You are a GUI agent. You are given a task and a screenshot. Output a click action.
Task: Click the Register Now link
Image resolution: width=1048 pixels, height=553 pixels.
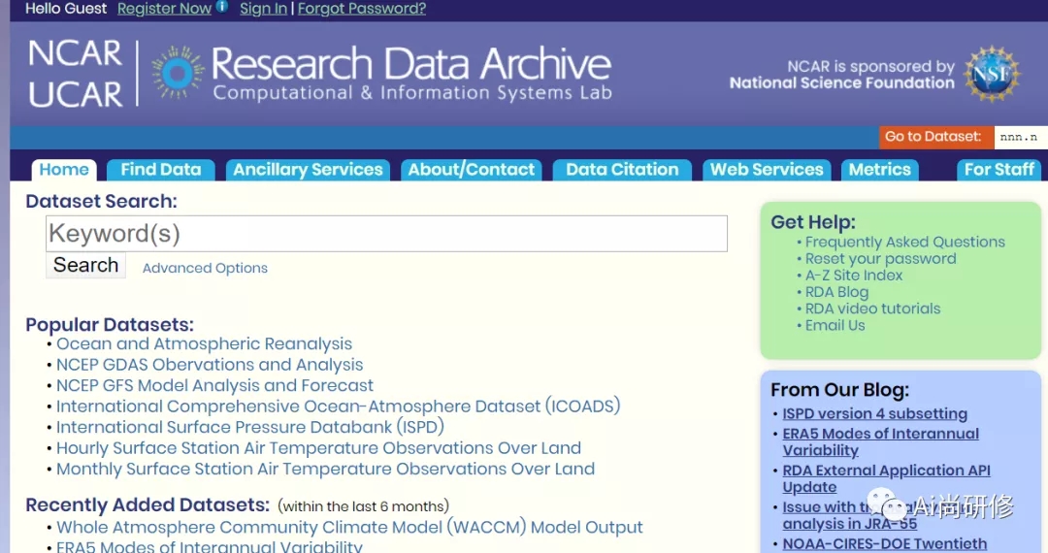(x=164, y=9)
